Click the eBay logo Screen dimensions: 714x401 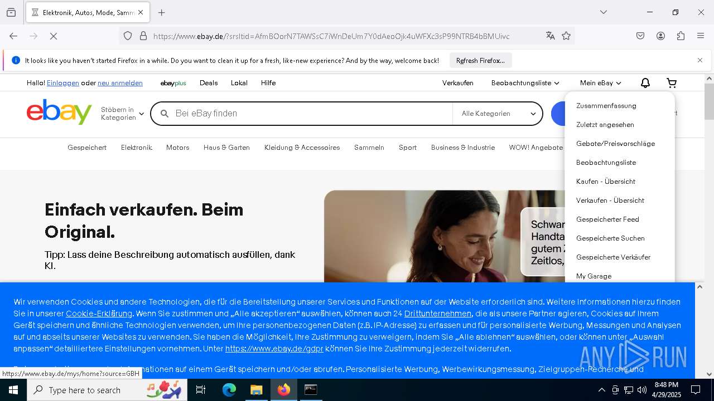pyautogui.click(x=59, y=112)
